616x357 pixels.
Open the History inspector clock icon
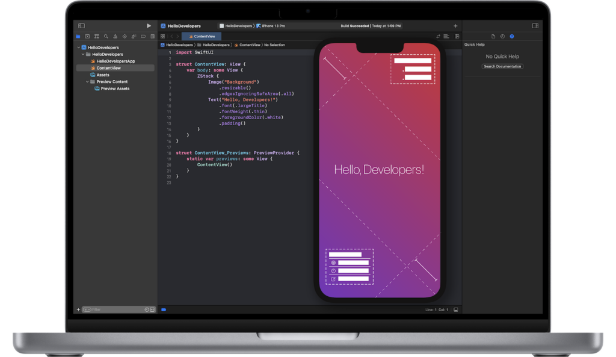point(502,35)
